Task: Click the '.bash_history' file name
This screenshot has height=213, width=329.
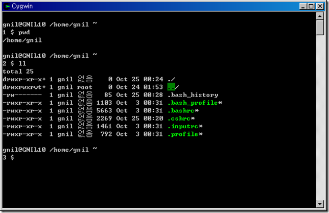Action: click(193, 95)
